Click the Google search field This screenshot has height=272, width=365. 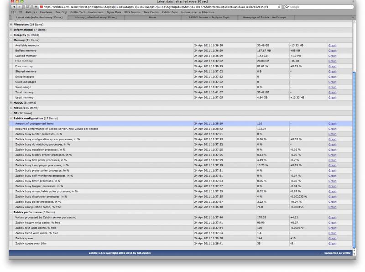pos(318,7)
